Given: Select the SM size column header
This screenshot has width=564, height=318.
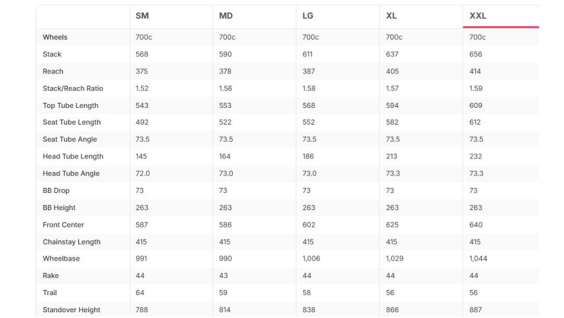Looking at the screenshot, I should tap(142, 16).
